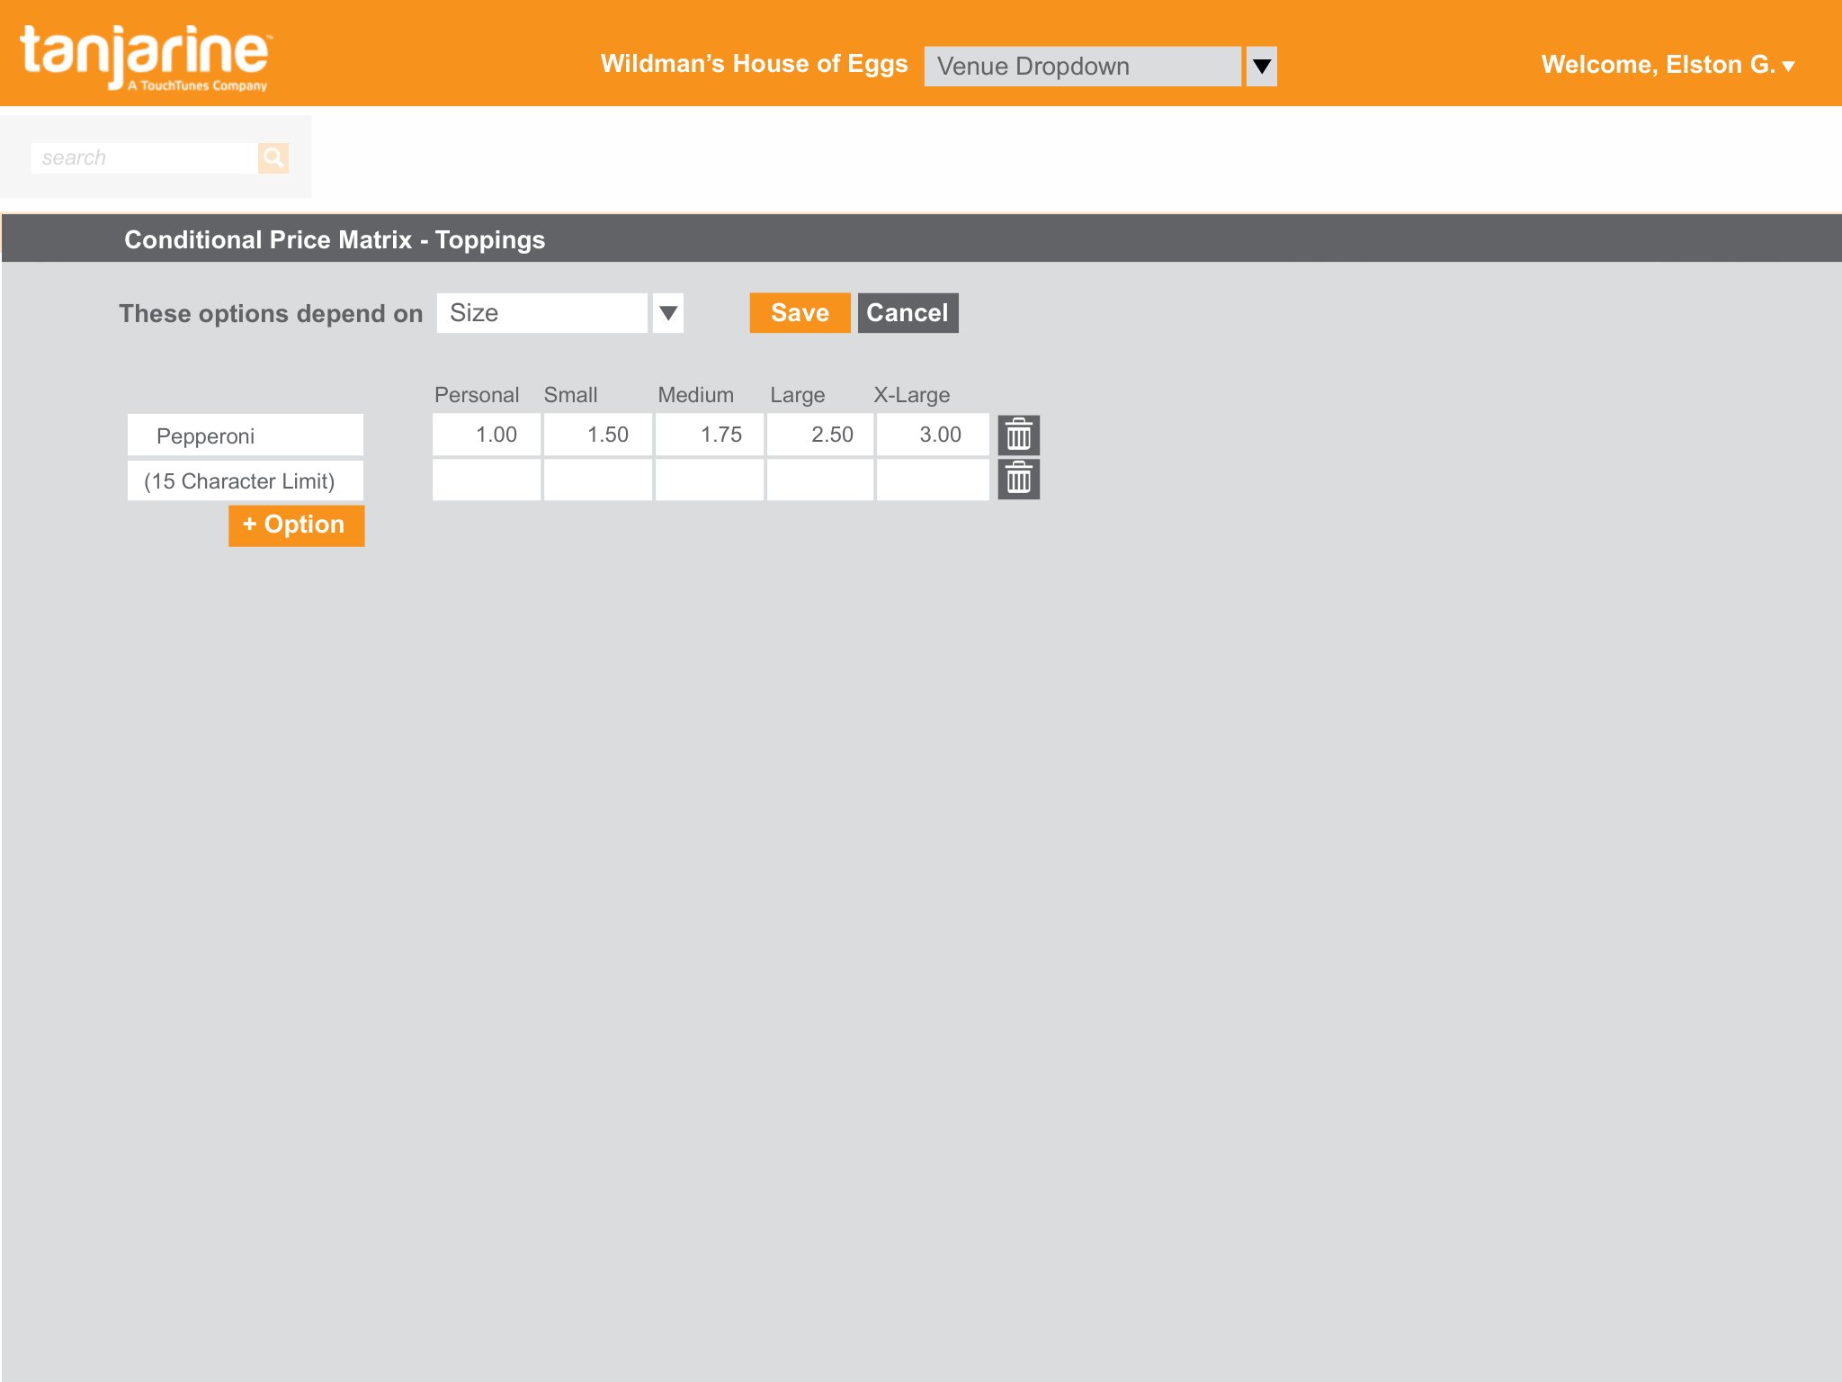Click the Large column header
The width and height of the screenshot is (1842, 1382).
[798, 395]
